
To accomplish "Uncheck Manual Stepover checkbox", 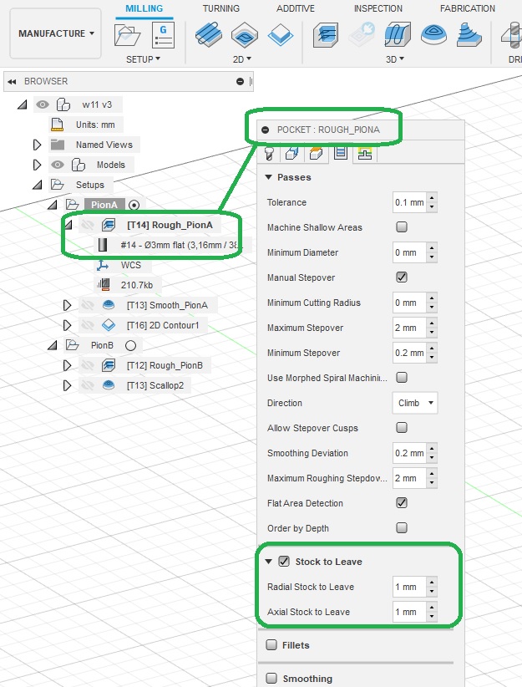I will [x=402, y=277].
